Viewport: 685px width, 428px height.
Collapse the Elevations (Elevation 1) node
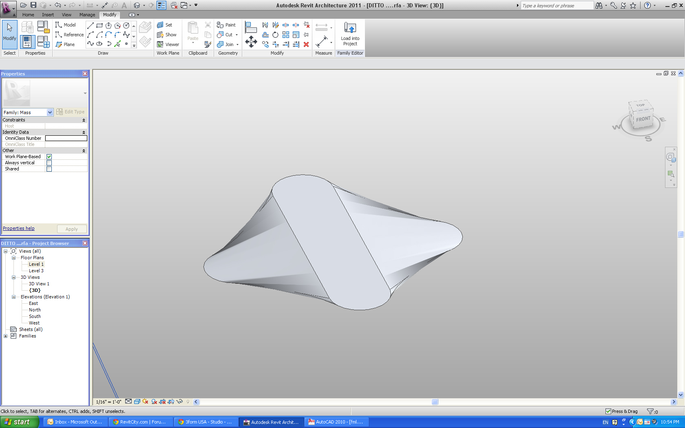(13, 297)
